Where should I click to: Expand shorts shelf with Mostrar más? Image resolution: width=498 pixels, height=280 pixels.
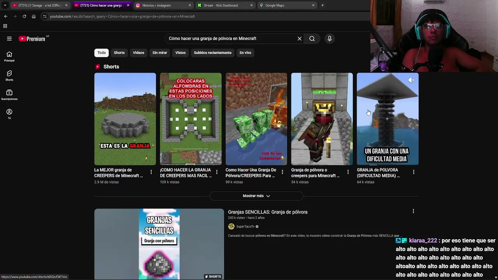click(x=256, y=196)
